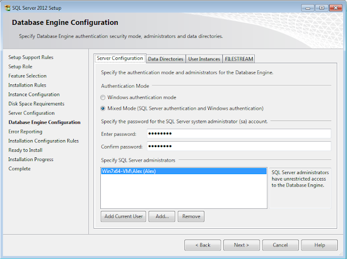Select Win7x64-VM\Alex (Alex) administrator entry
Viewport: 347px width, 259px height.
coord(184,171)
